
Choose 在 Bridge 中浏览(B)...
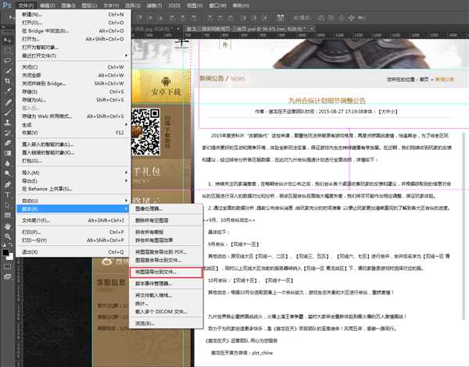coord(73,30)
